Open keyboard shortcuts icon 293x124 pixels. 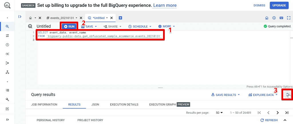pyautogui.click(x=281, y=18)
